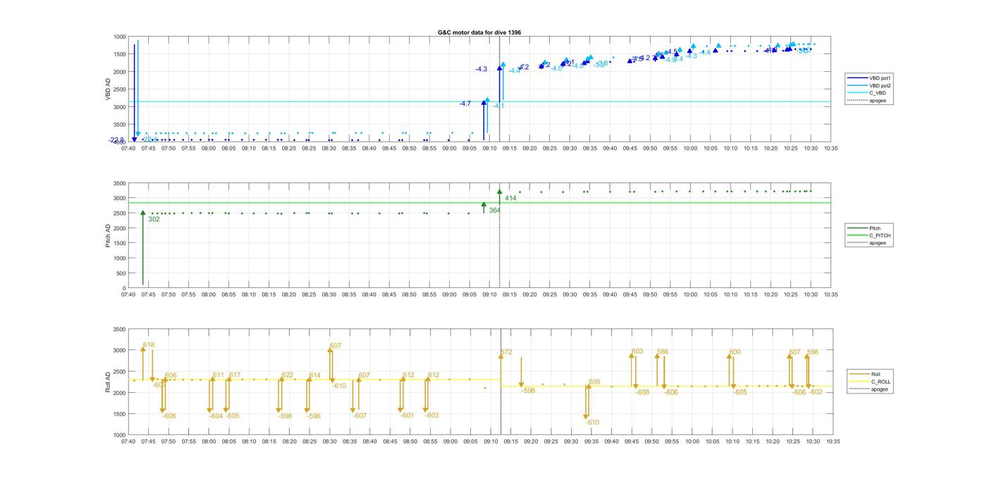Click the pitch data label "414"

pyautogui.click(x=510, y=199)
